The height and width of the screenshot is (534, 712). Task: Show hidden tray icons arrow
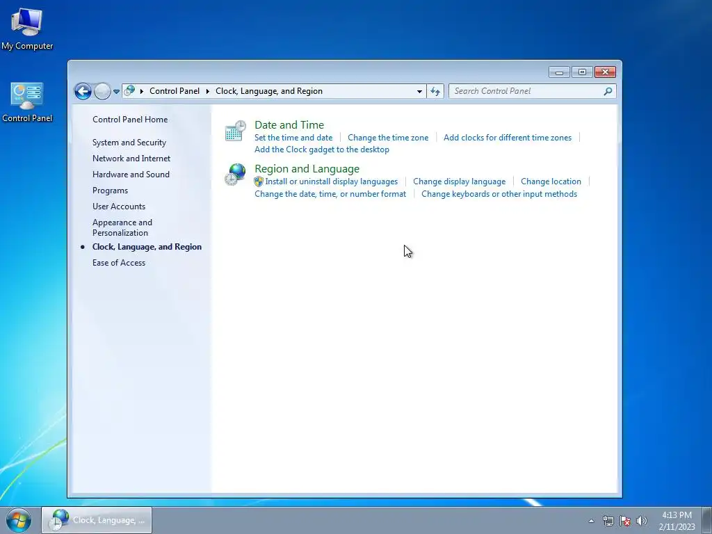click(591, 521)
